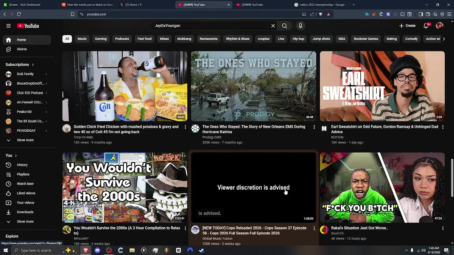Open options menu for The Ones Who Stayed
The height and width of the screenshot is (255, 454).
(x=314, y=127)
